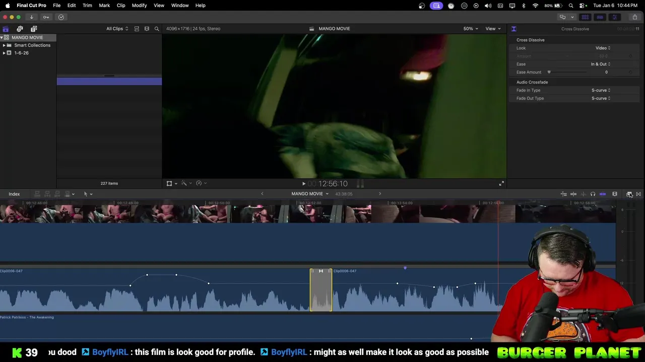645x362 pixels.
Task: Select the MANGO MOVIE library
Action: click(28, 38)
